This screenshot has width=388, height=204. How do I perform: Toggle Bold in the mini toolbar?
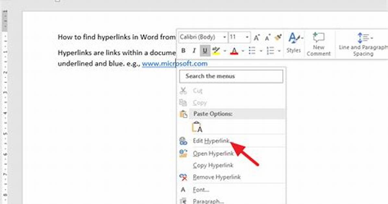pos(183,51)
